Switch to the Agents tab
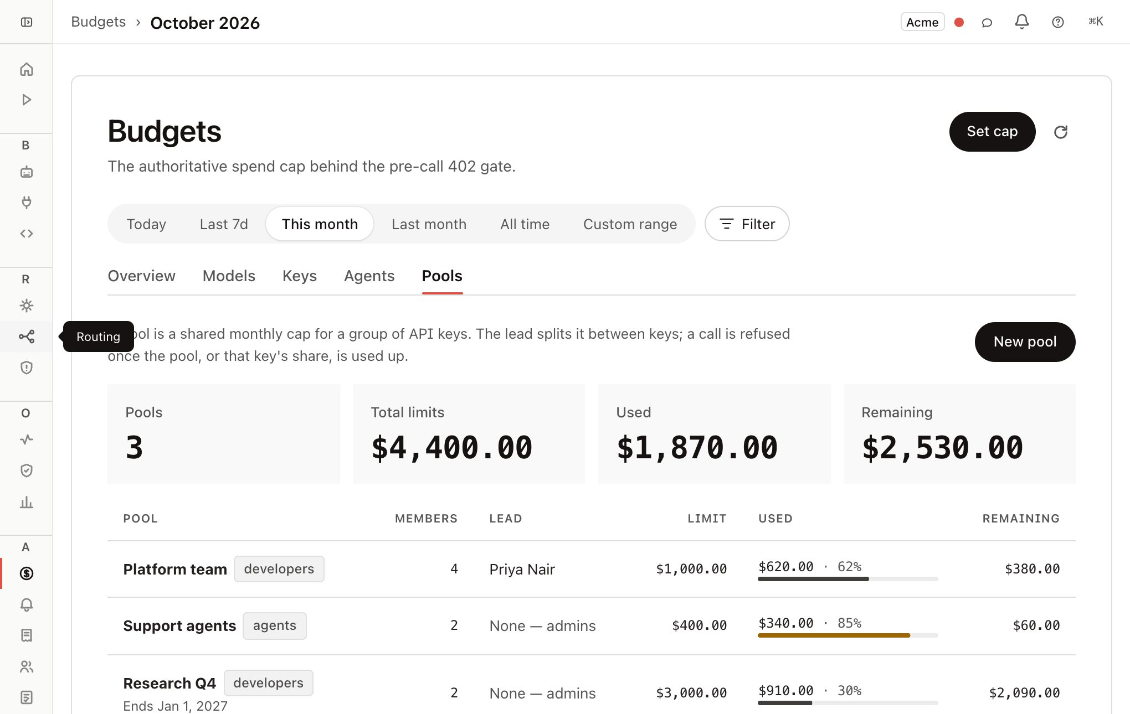The width and height of the screenshot is (1130, 714). click(x=369, y=276)
